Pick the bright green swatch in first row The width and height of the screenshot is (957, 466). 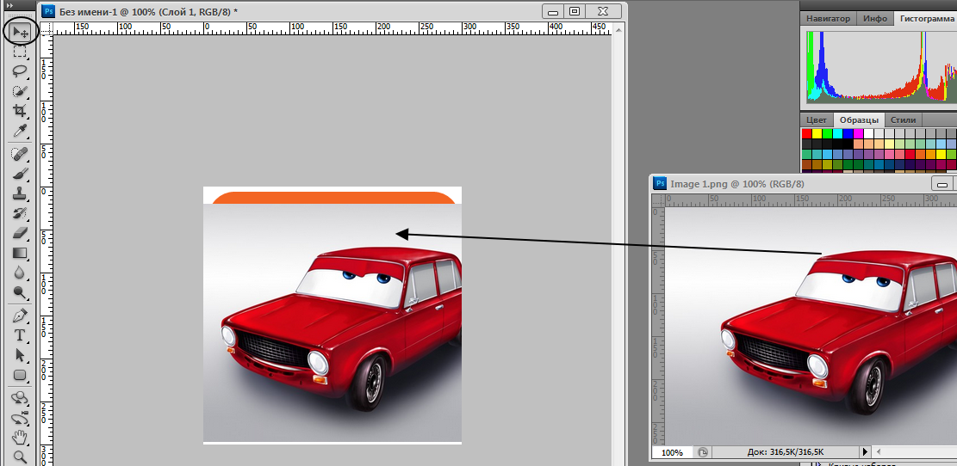827,133
